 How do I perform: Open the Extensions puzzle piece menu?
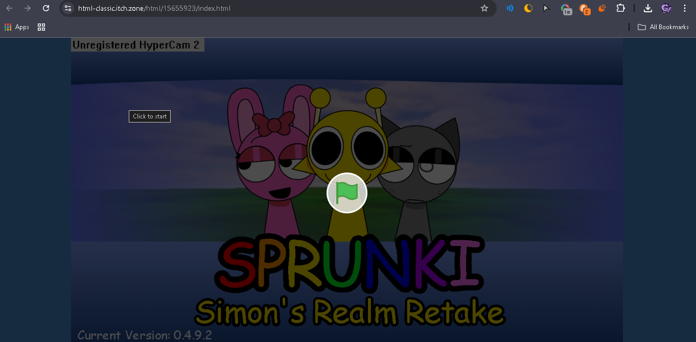(x=620, y=8)
